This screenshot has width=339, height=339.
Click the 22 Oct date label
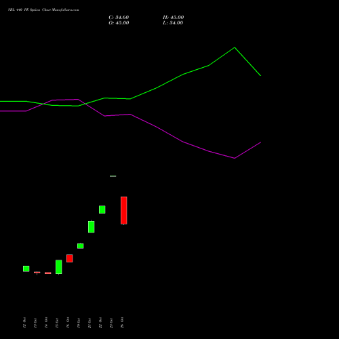[x=100, y=323]
